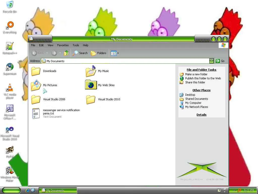Click the Go button arrow

[x=217, y=61]
